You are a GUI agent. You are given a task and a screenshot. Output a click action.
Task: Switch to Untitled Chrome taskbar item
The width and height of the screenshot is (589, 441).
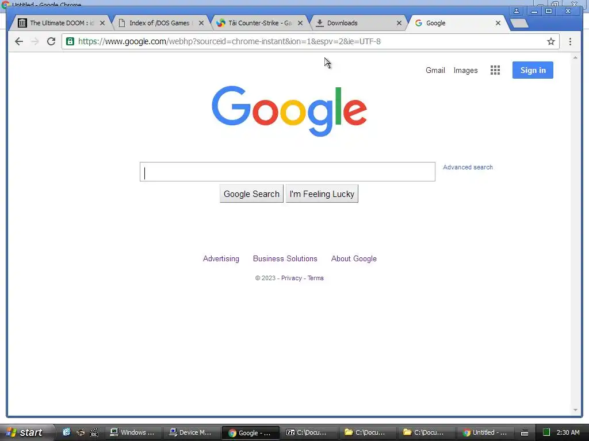pyautogui.click(x=484, y=432)
